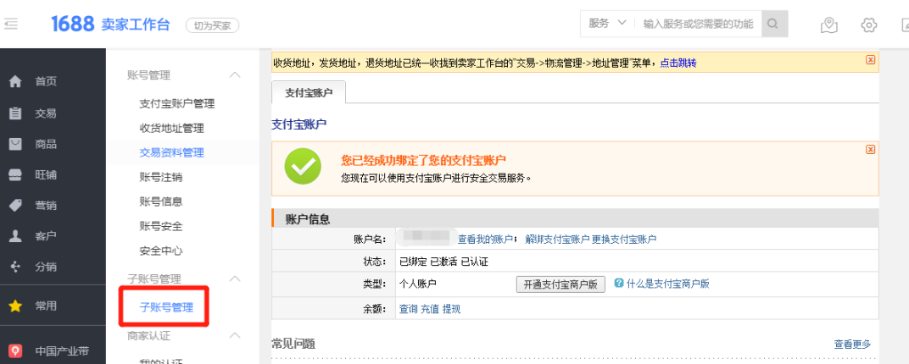Open the 常用 star icon
Image resolution: width=909 pixels, height=364 pixels.
pyautogui.click(x=15, y=306)
